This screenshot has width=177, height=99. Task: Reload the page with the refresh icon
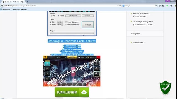pyautogui.click(x=120, y=5)
